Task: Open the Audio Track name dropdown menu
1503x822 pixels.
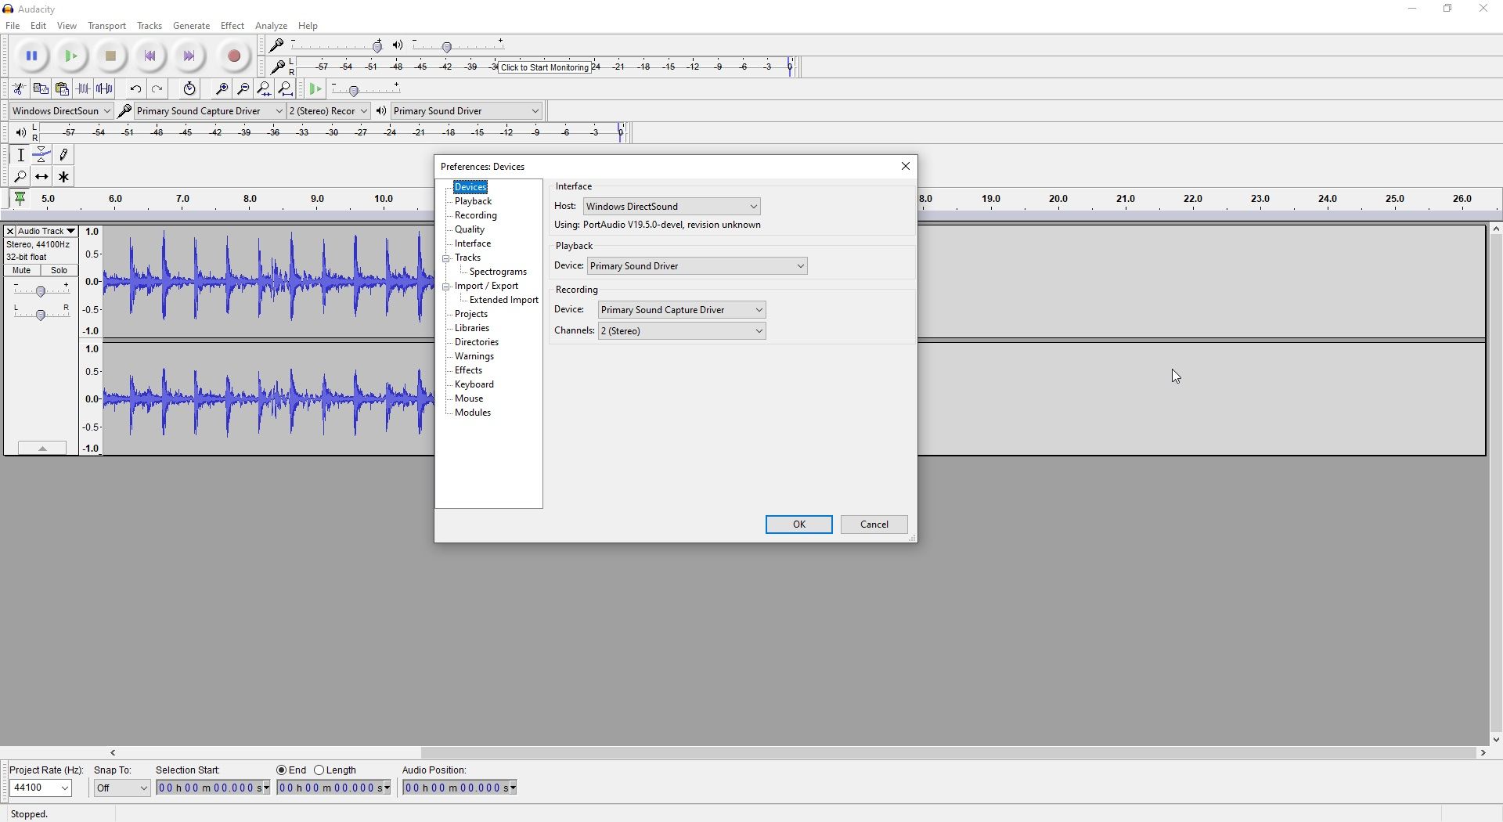Action: [46, 232]
